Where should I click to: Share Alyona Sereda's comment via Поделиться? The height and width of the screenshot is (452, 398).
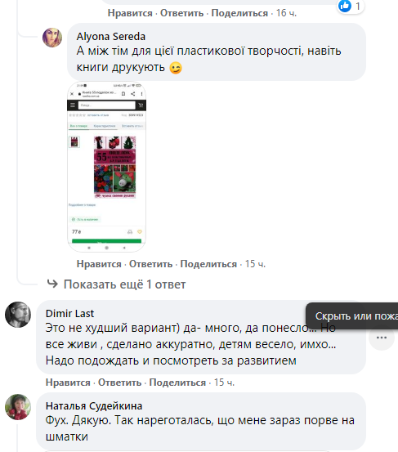pyautogui.click(x=208, y=264)
